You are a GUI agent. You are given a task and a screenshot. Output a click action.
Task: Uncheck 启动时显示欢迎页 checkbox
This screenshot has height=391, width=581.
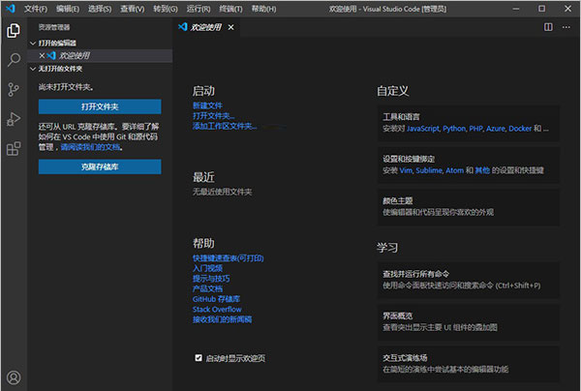coord(199,358)
